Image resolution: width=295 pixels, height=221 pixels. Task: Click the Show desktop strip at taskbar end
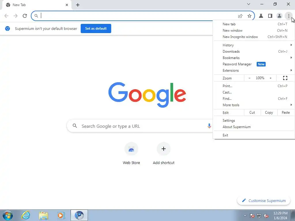[293, 215]
